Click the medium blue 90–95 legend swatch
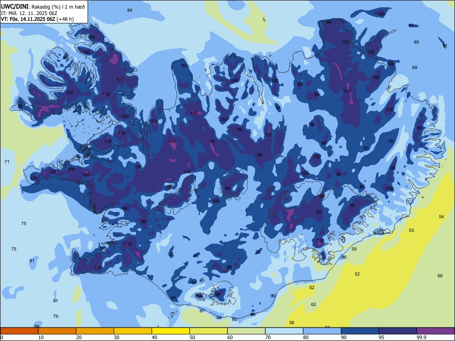The image size is (455, 341). (x=360, y=331)
